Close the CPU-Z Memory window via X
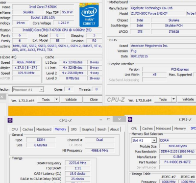 119,119
